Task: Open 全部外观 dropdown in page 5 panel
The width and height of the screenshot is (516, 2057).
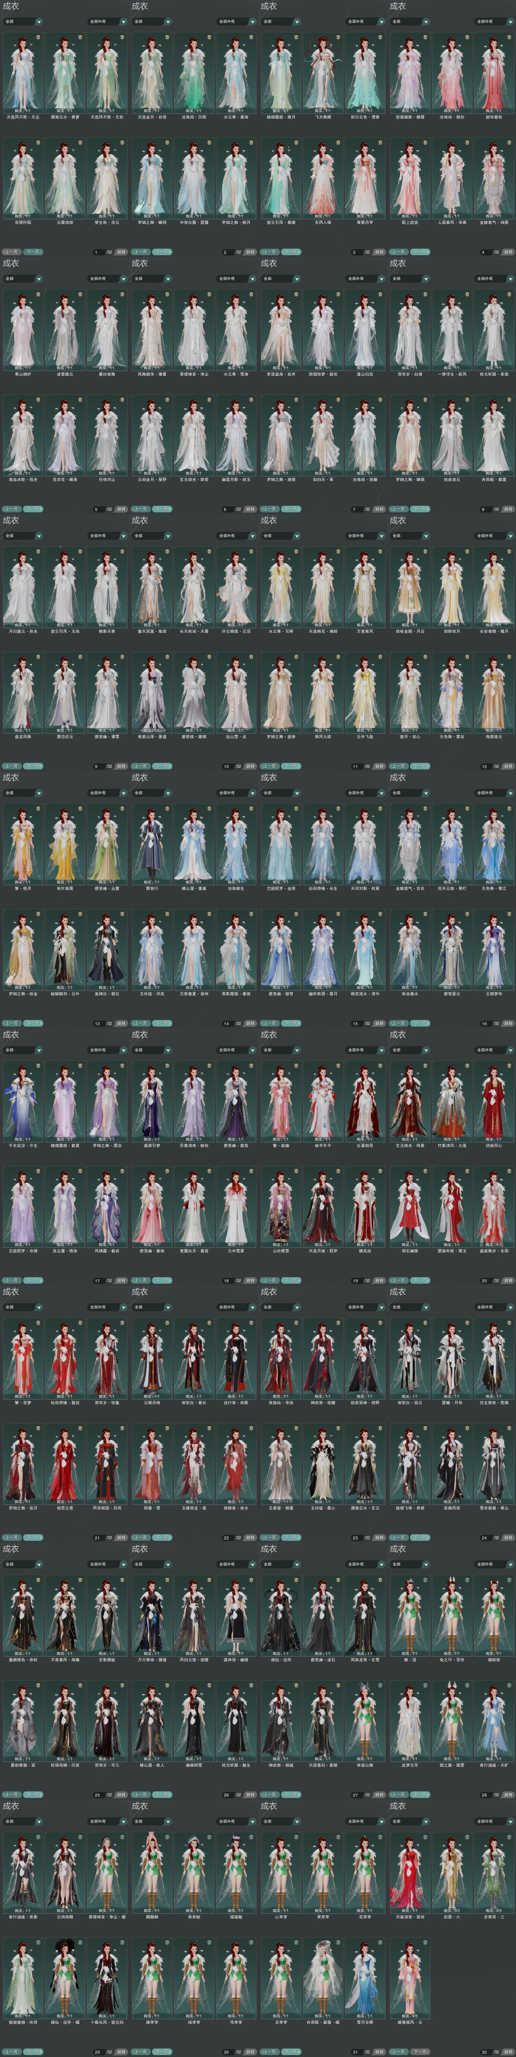Action: 107,279
